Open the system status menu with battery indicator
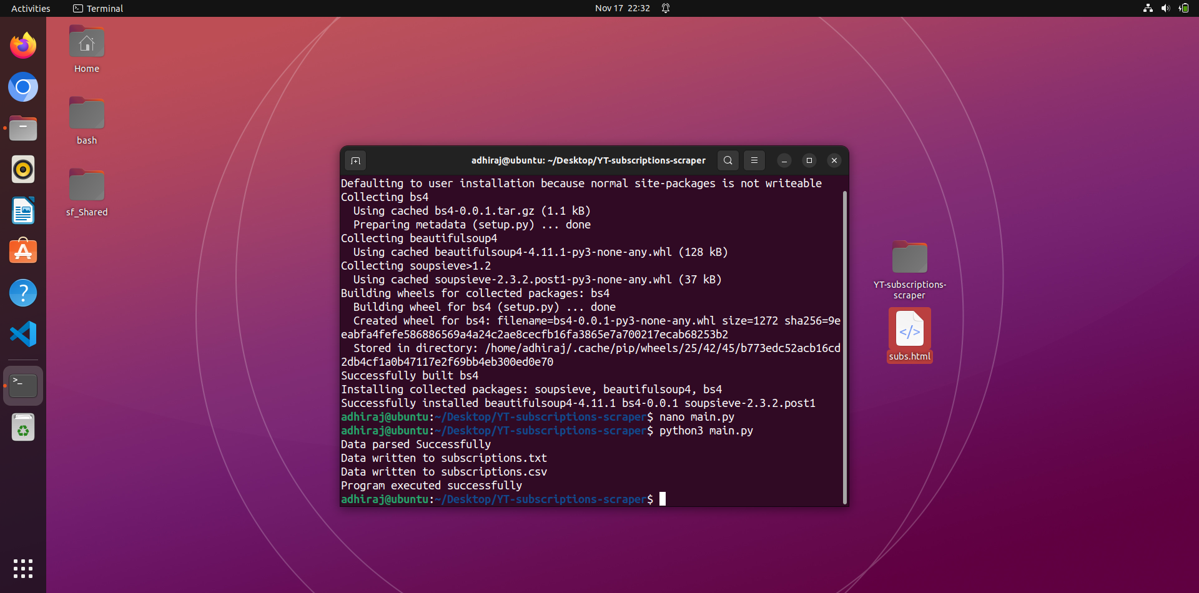This screenshot has width=1199, height=593. pyautogui.click(x=1183, y=8)
